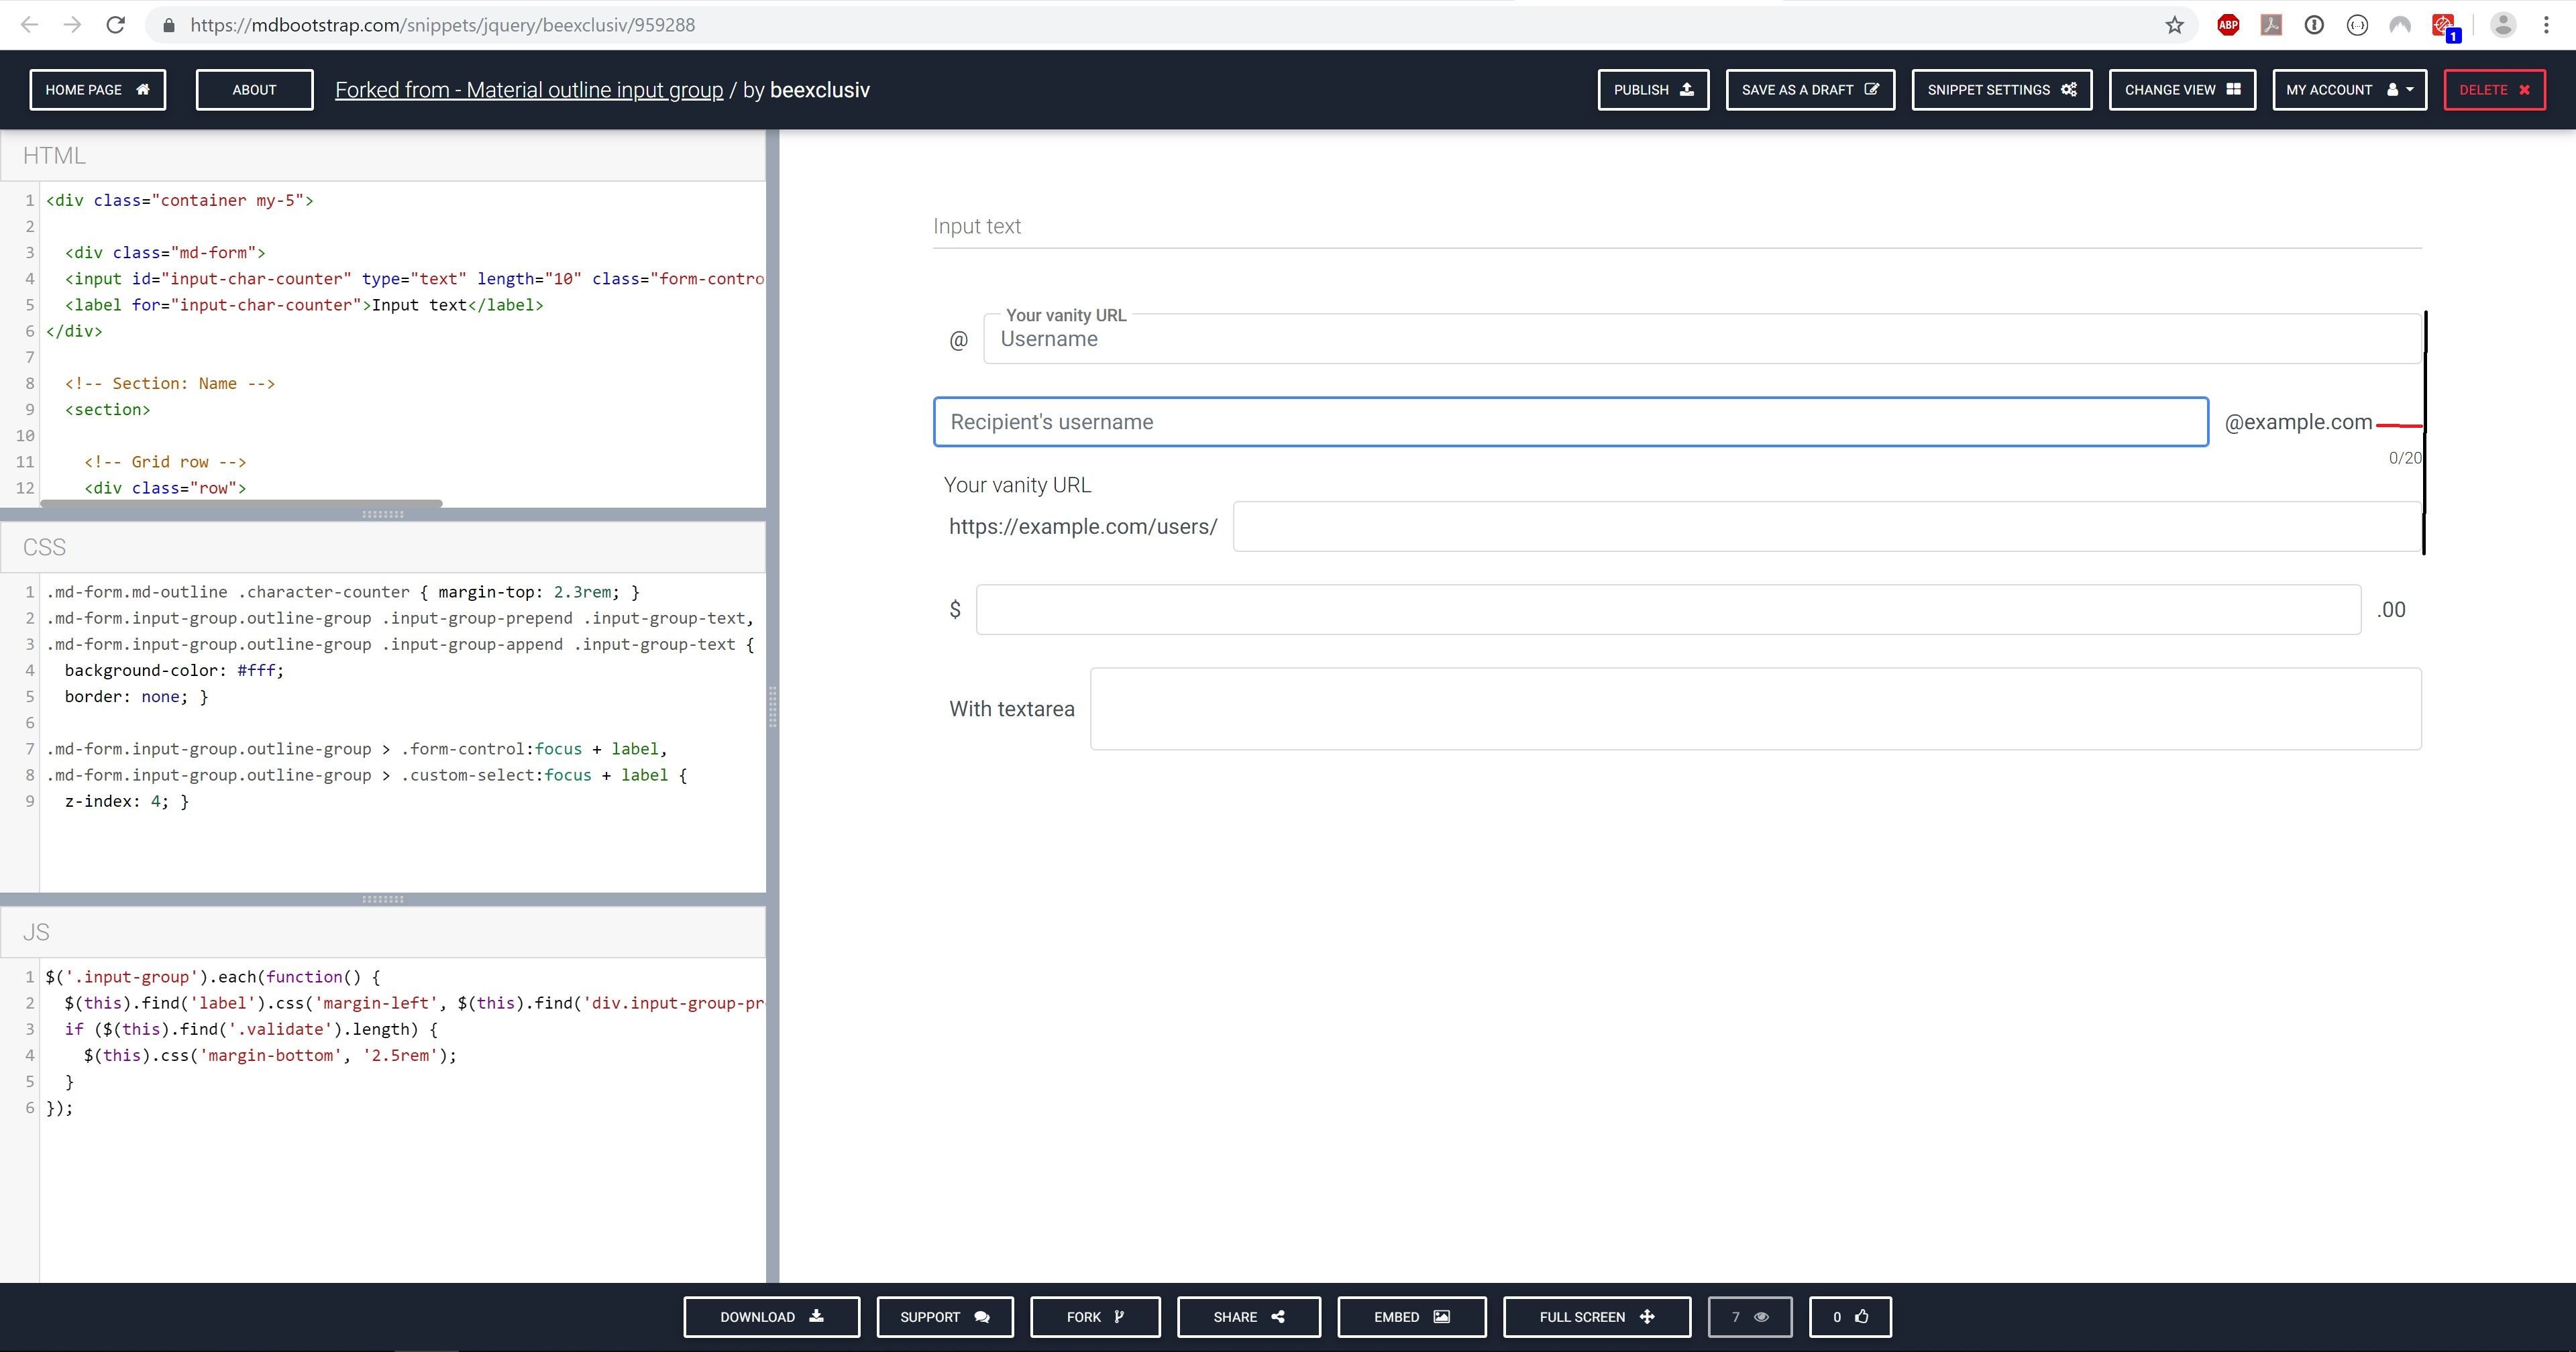
Task: Change the editor view layout
Action: coord(2182,90)
